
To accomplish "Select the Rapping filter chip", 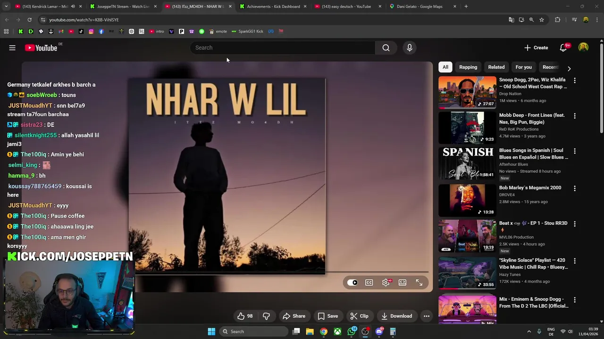I will (x=468, y=67).
